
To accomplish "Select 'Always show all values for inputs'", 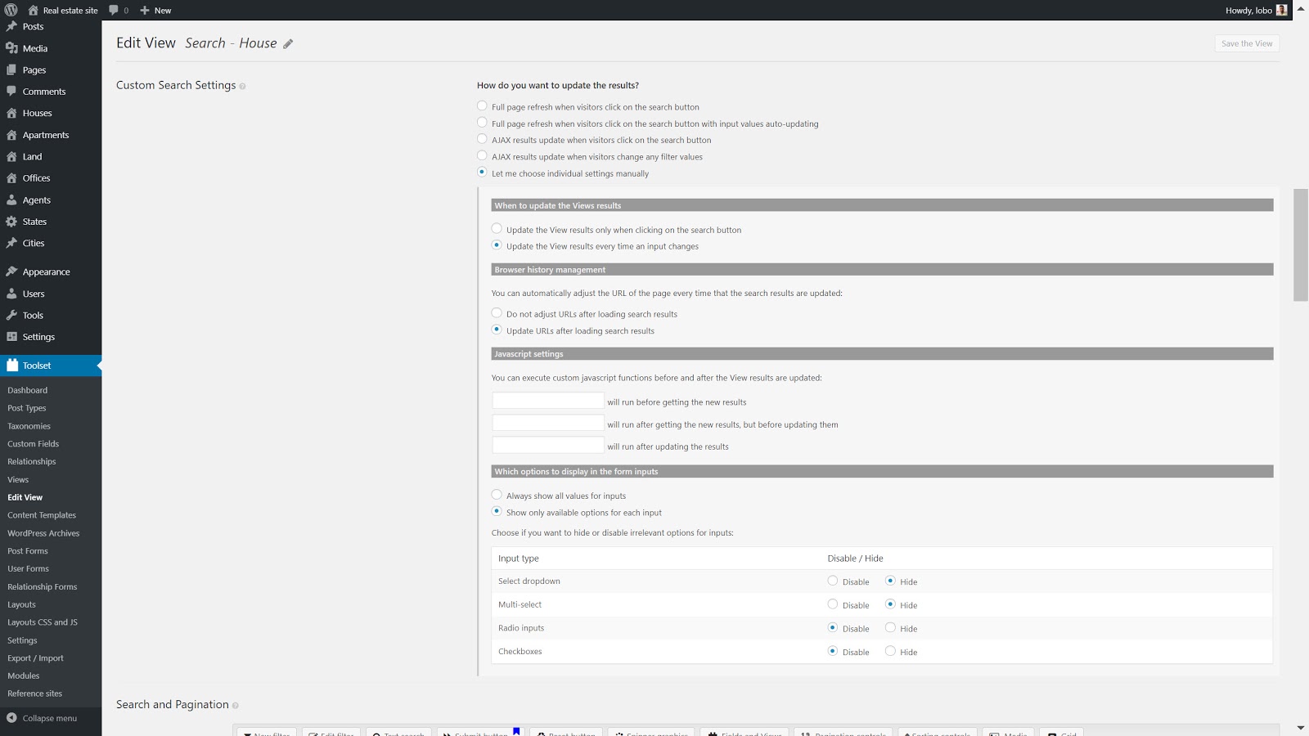I will (497, 495).
